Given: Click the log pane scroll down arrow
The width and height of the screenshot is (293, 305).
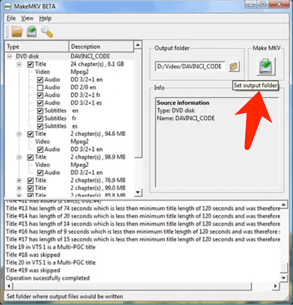Looking at the screenshot, I should pyautogui.click(x=284, y=277).
